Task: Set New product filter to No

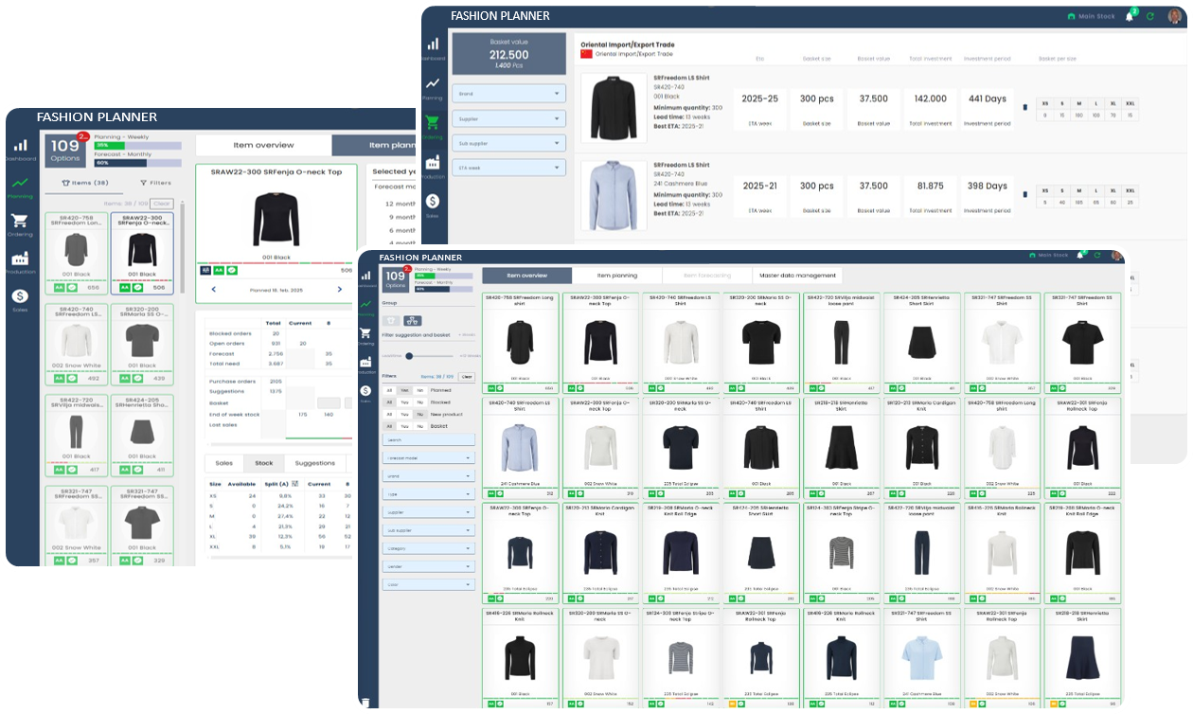Action: click(x=418, y=414)
